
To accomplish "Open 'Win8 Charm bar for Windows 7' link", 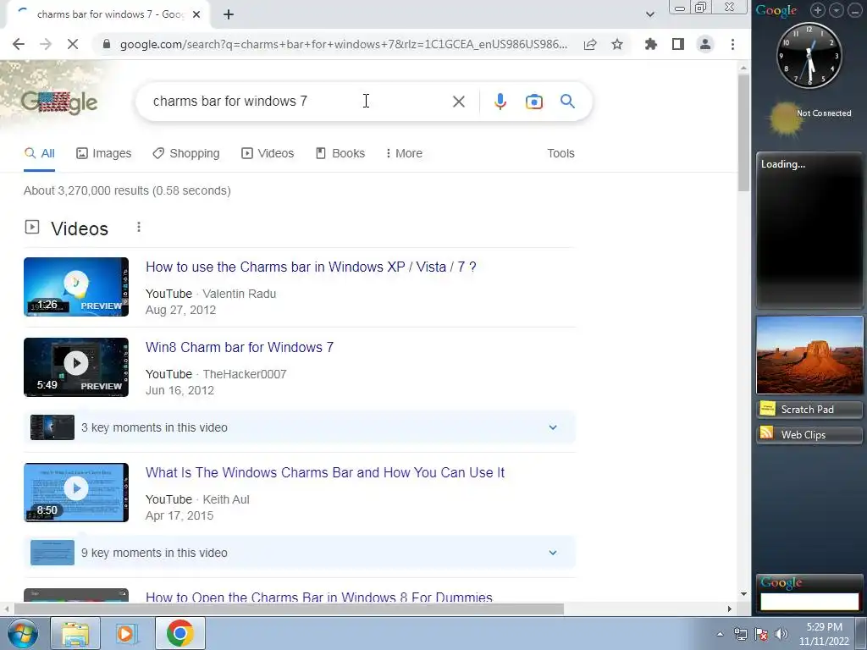I will tap(240, 347).
